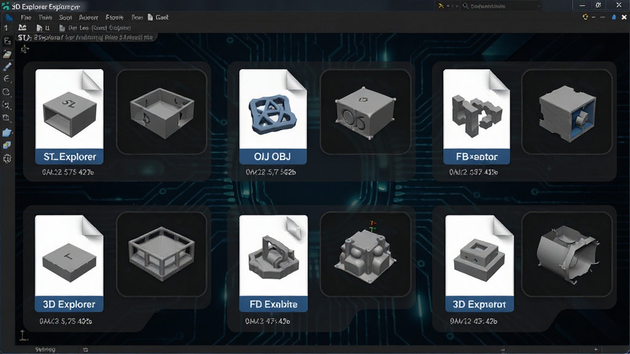
Task: Click the search field in the title bar
Action: 501,6
